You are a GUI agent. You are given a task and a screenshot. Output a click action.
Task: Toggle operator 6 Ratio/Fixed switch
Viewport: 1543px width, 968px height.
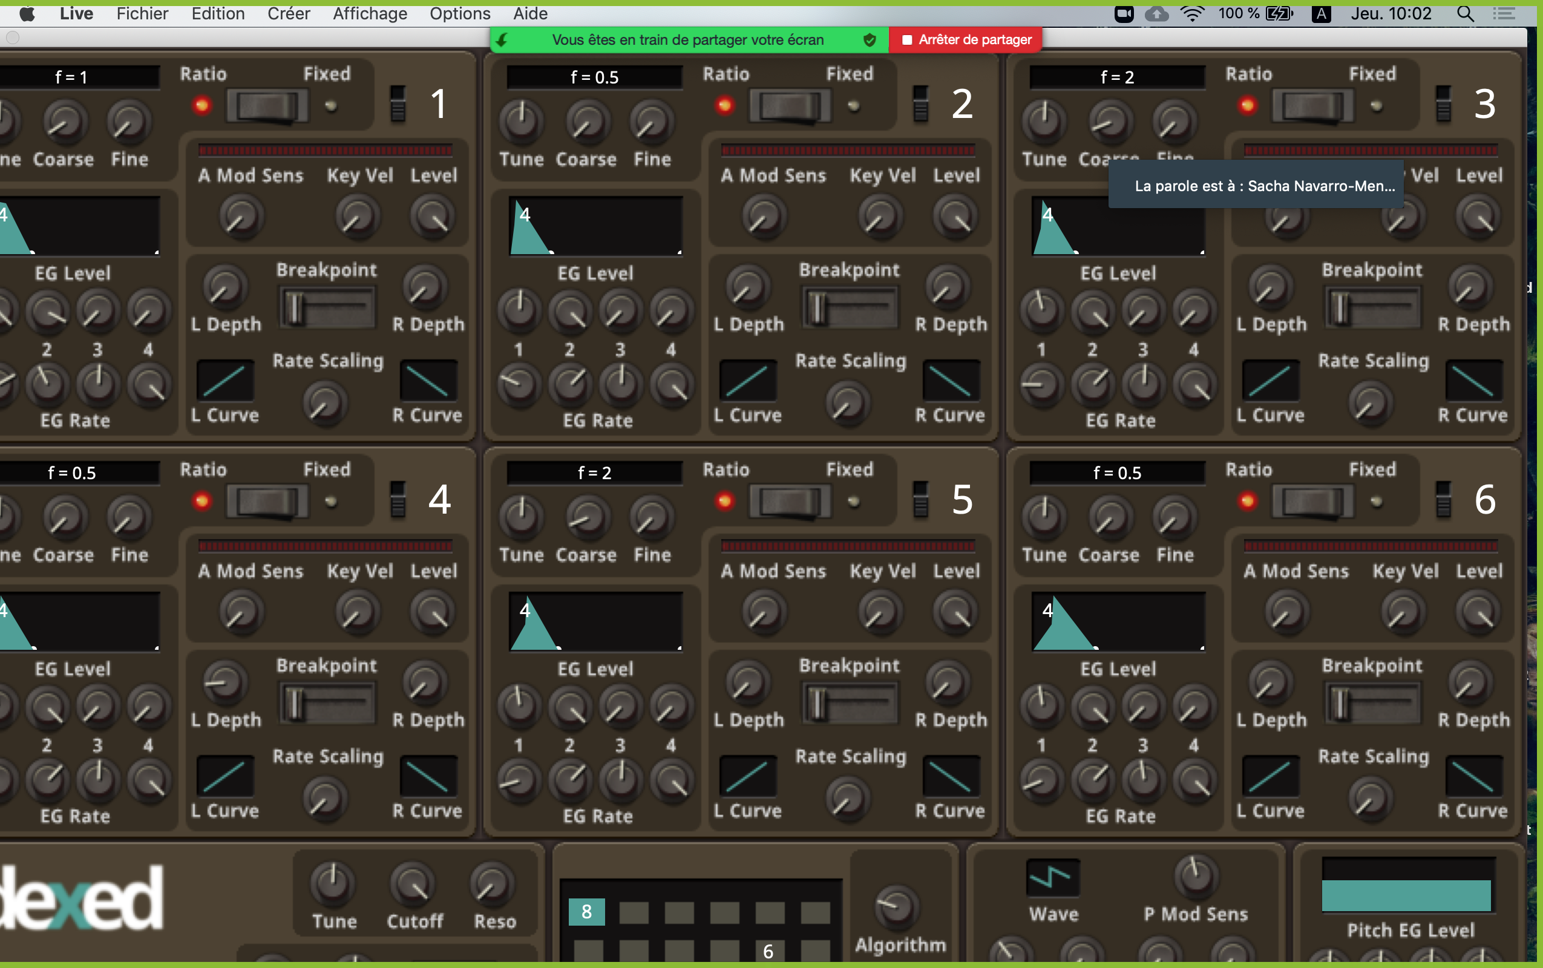coord(1312,502)
